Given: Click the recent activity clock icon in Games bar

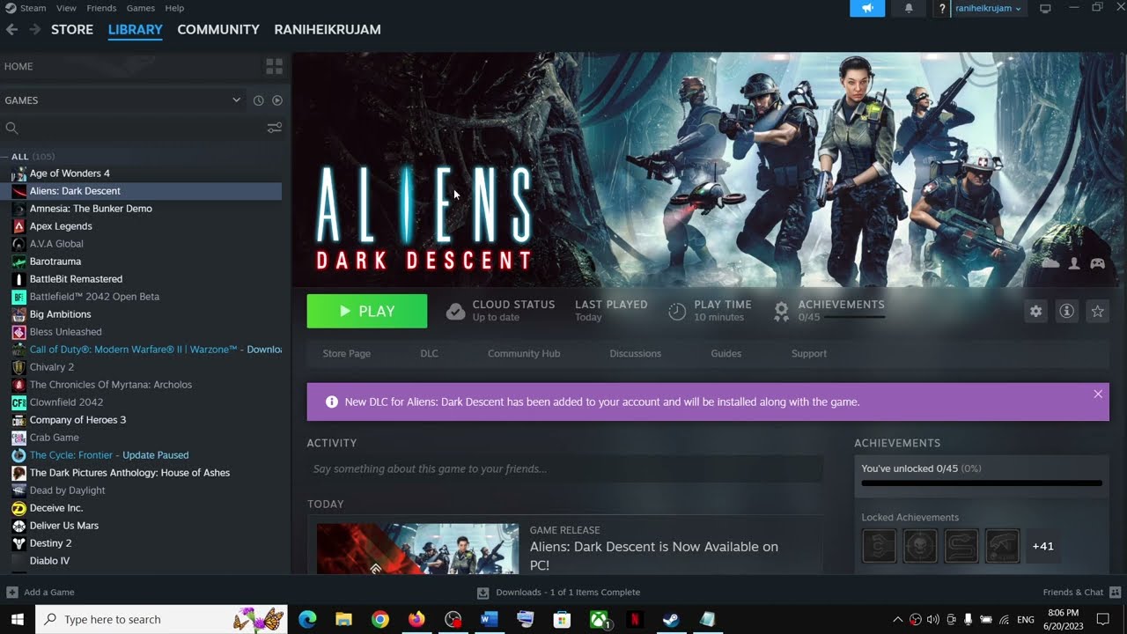Looking at the screenshot, I should pos(258,100).
